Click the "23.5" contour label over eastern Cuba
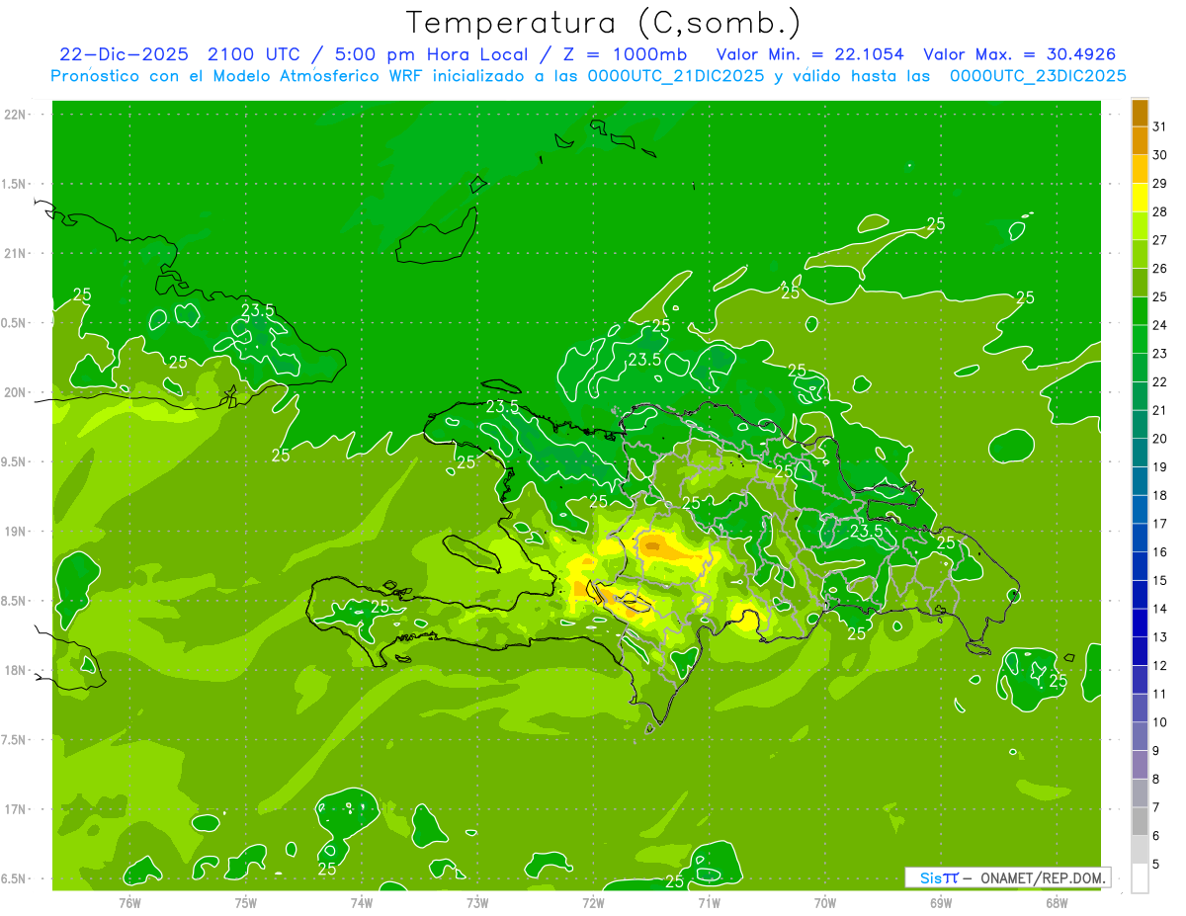The height and width of the screenshot is (916, 1186). coord(258,310)
